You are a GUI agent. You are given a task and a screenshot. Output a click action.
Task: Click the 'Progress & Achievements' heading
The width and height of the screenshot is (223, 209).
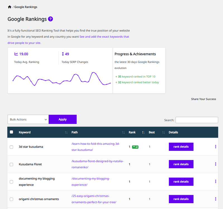coord(135,54)
